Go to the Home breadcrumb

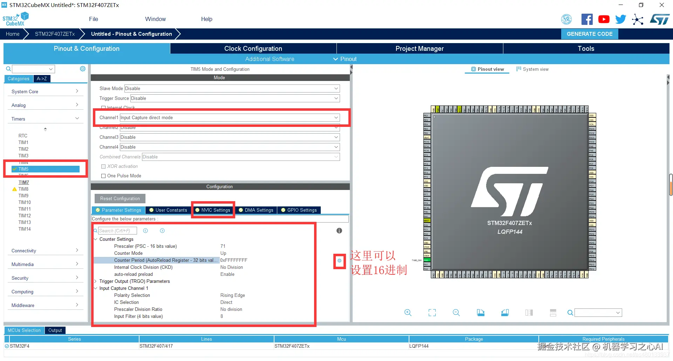[13, 34]
